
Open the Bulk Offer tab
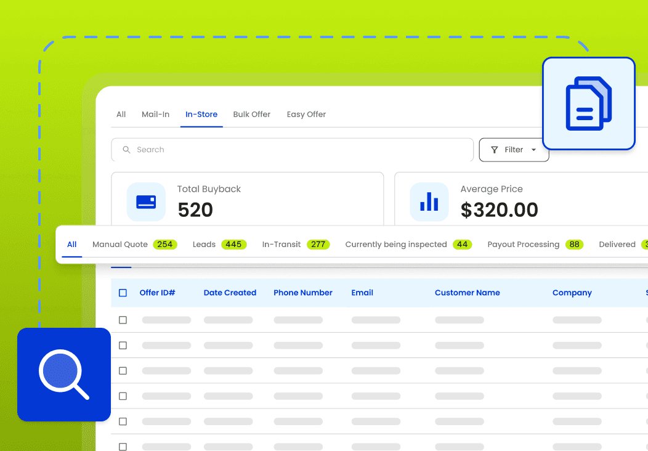(252, 115)
